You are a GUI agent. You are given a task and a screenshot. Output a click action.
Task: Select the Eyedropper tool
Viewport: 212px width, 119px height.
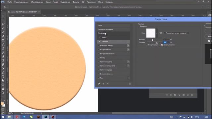(x=3, y=36)
